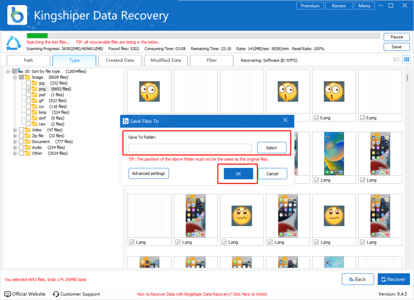Click the jpg folder icon

coord(34,83)
